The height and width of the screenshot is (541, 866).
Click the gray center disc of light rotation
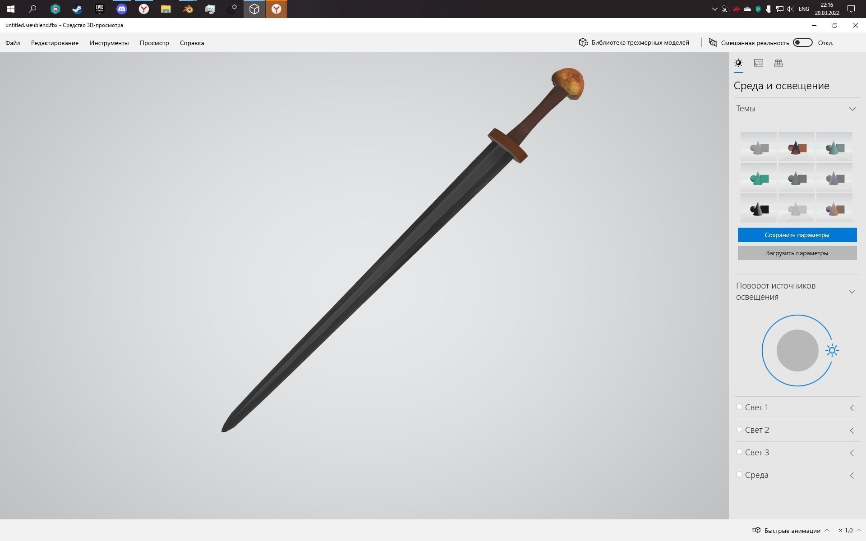[x=797, y=350]
